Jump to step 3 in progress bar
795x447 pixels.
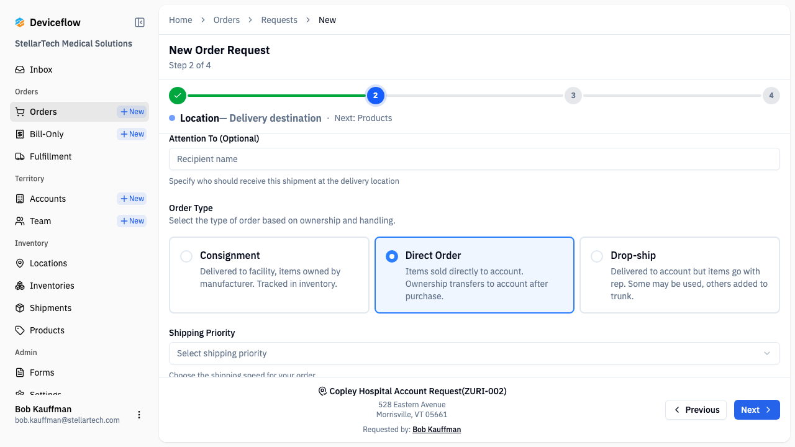pyautogui.click(x=573, y=96)
